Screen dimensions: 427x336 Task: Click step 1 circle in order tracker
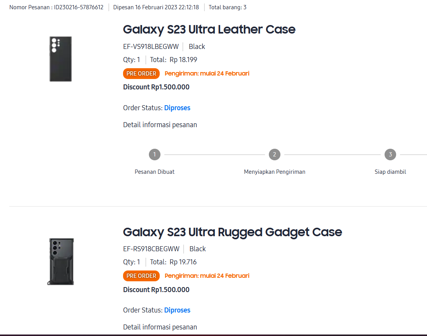tap(154, 155)
